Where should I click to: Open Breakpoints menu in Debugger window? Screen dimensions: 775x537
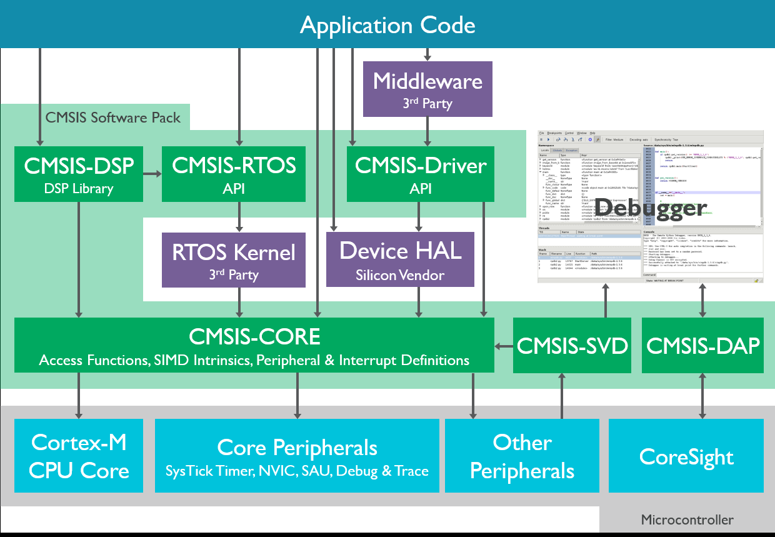point(554,133)
